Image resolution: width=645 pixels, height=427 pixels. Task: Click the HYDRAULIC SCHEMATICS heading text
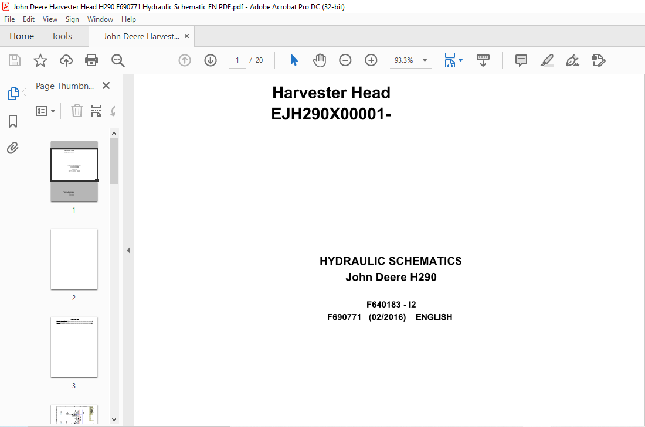(391, 261)
